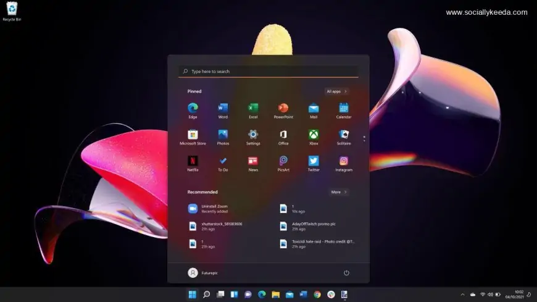The image size is (537, 302).
Task: Click the Start button on the taskbar
Action: (x=193, y=295)
